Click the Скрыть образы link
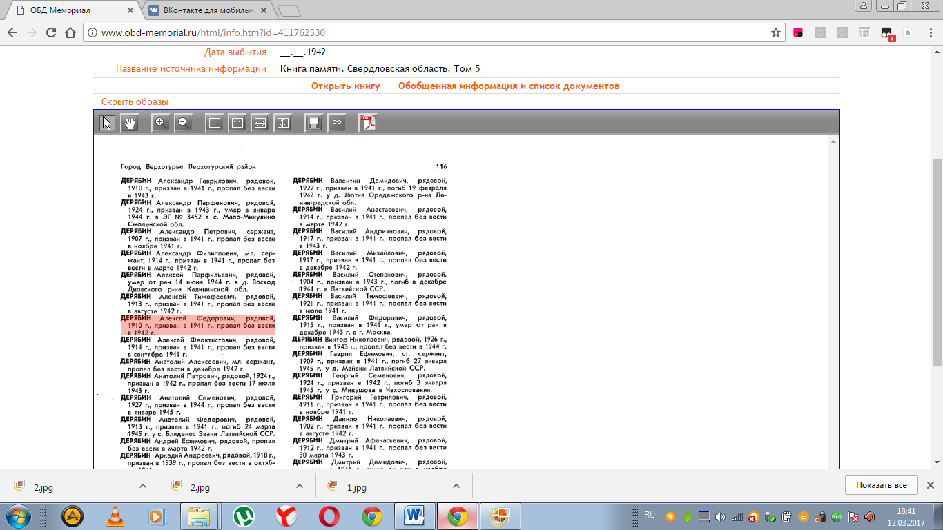This screenshot has width=943, height=530. click(x=135, y=102)
